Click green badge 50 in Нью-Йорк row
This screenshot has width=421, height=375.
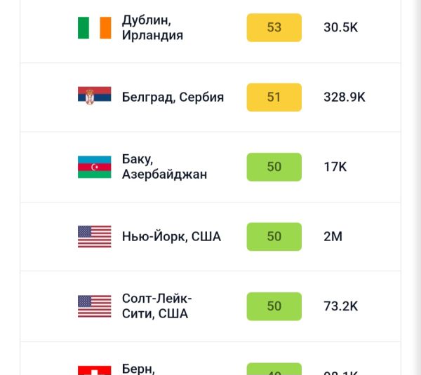274,237
